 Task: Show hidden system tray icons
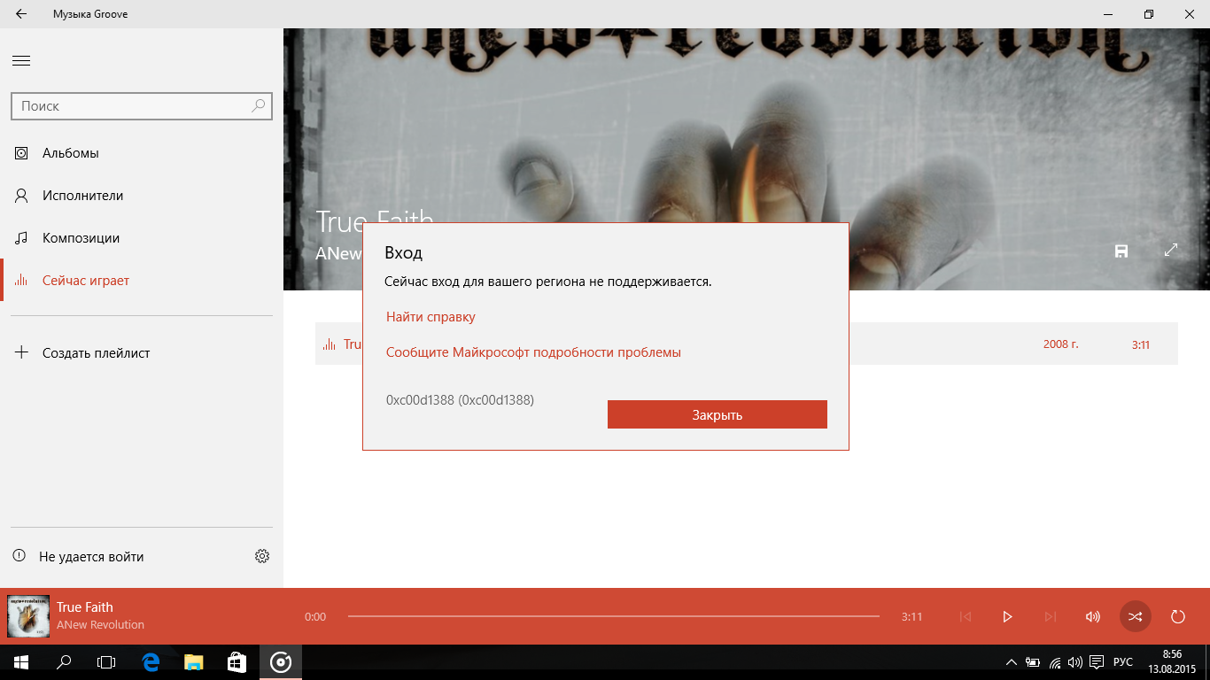pyautogui.click(x=1012, y=662)
